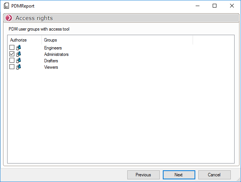Click the Drafters group icon
This screenshot has width=241, height=182.
tap(19, 61)
